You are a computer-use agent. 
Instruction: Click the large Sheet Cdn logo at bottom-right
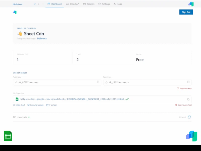click(192, 136)
